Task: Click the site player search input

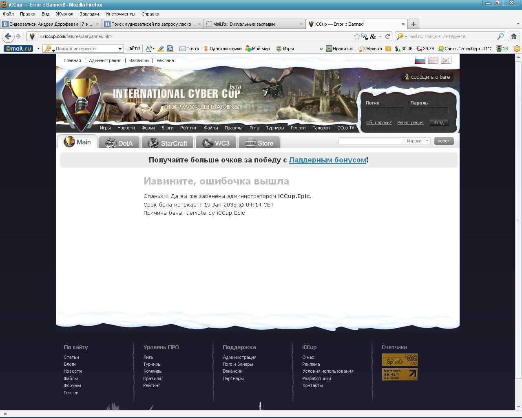Action: click(x=371, y=141)
